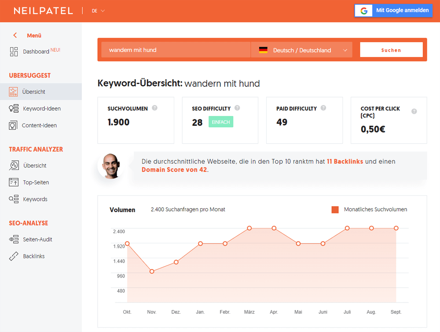
Task: Click the Dashboard grid icon in sidebar
Action: (14, 52)
